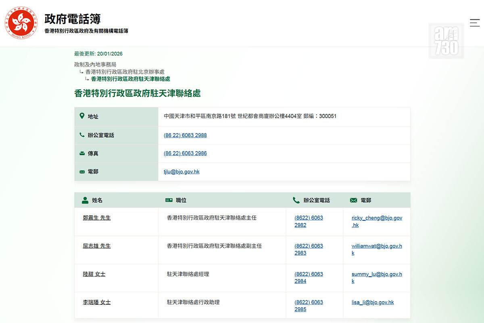Click fax number (86 22) 6063 2986
484x323 pixels.
[x=185, y=153]
